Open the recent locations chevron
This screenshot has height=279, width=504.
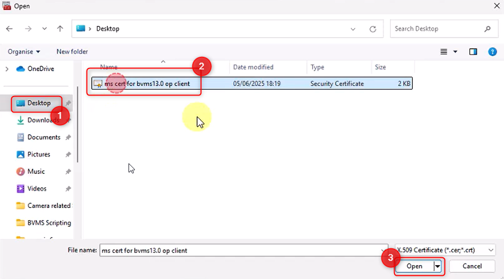coord(45,29)
